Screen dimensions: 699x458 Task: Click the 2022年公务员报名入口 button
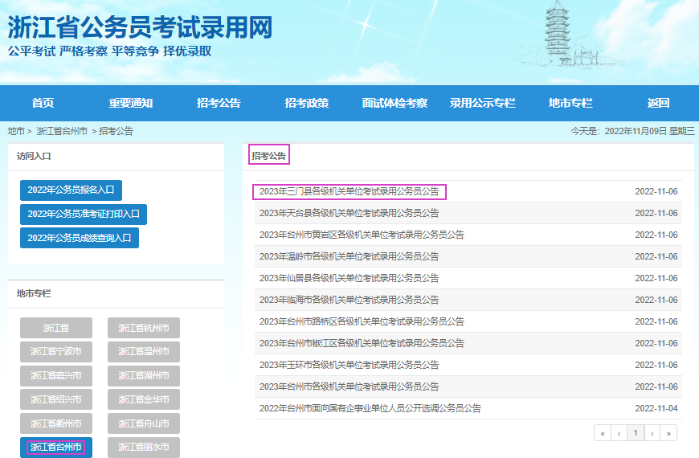pos(71,190)
